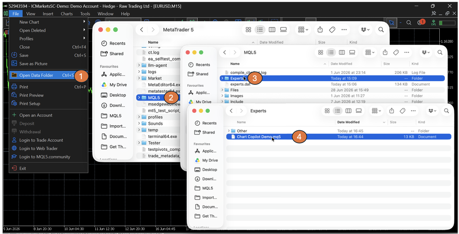Viewport: 459px width, 234px height.
Task: Select Open an Account entry
Action: [49, 115]
